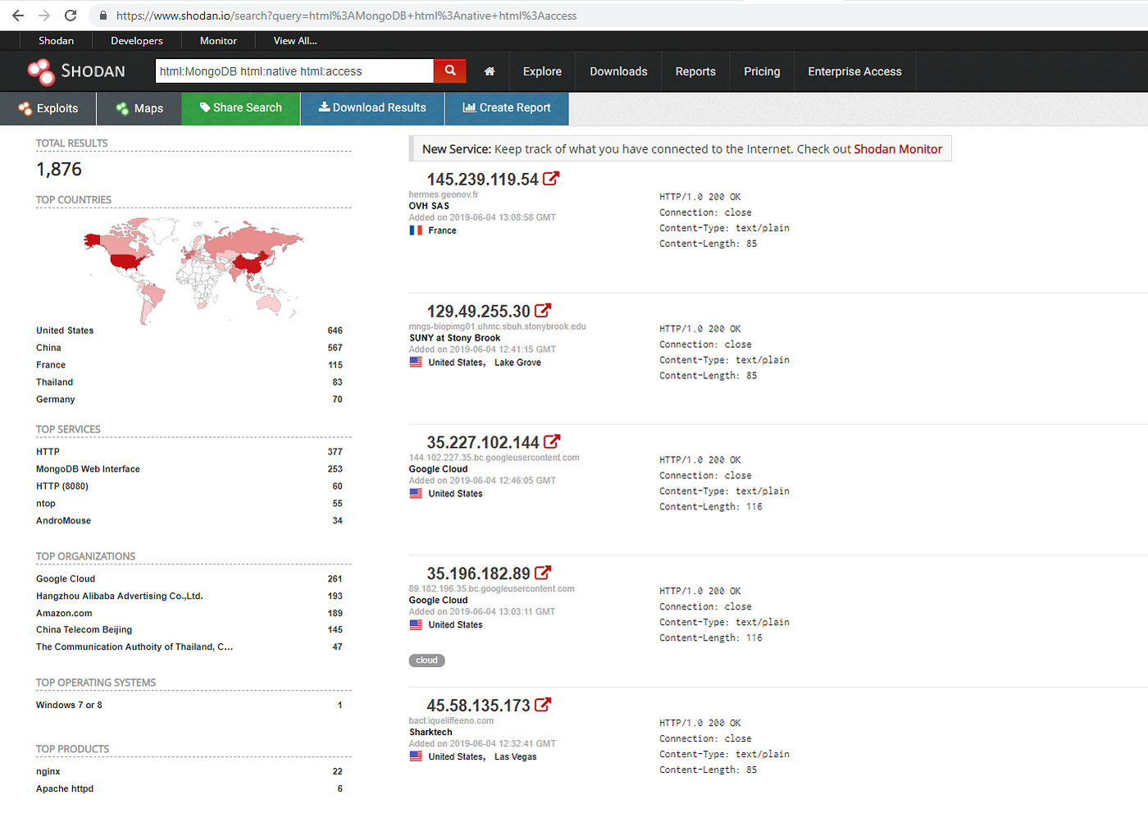Screen dimensions: 1148x813
Task: Filter by country China
Action: (48, 348)
